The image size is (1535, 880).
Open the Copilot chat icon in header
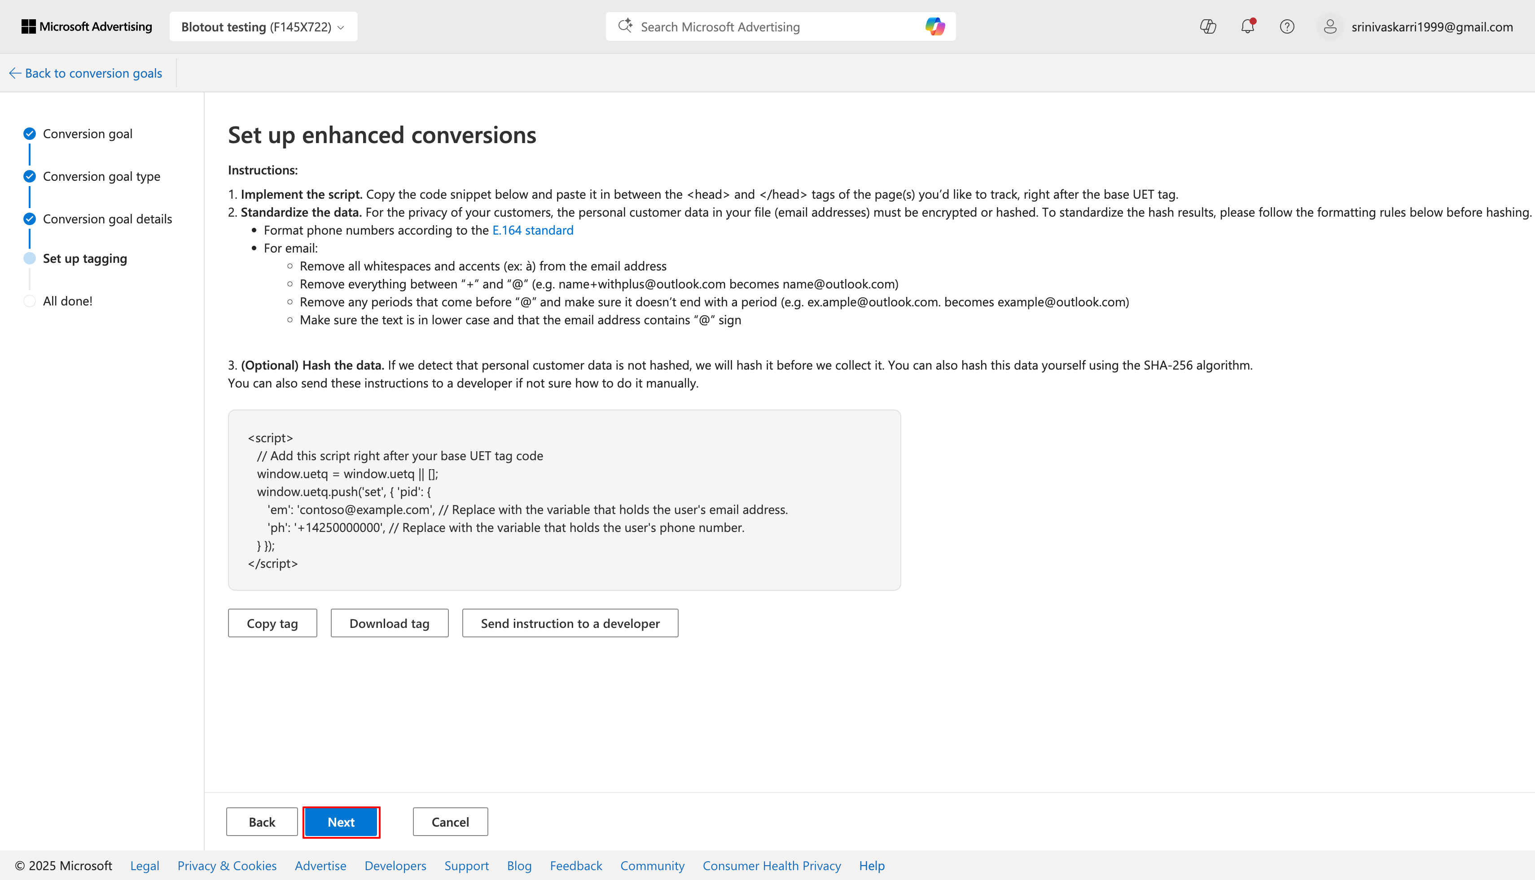pyautogui.click(x=1208, y=26)
